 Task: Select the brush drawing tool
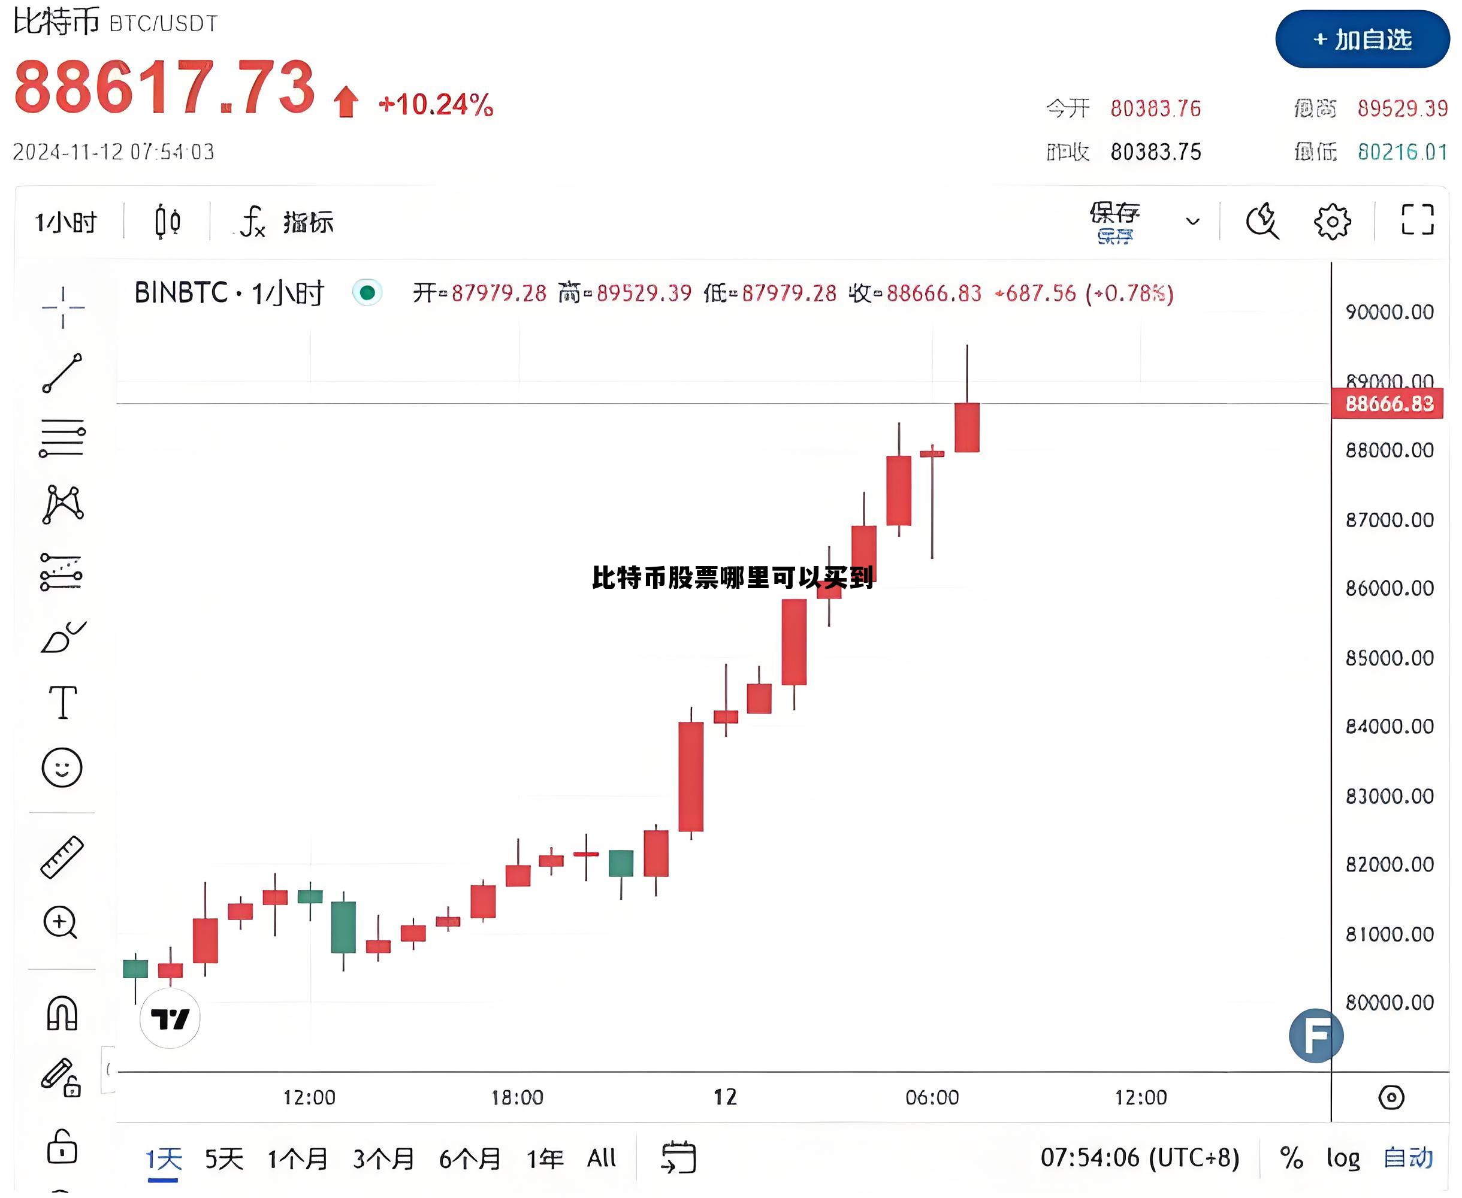click(62, 639)
